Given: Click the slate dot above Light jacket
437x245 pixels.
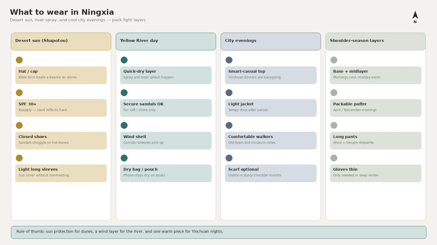Looking at the screenshot, I should point(229,93).
